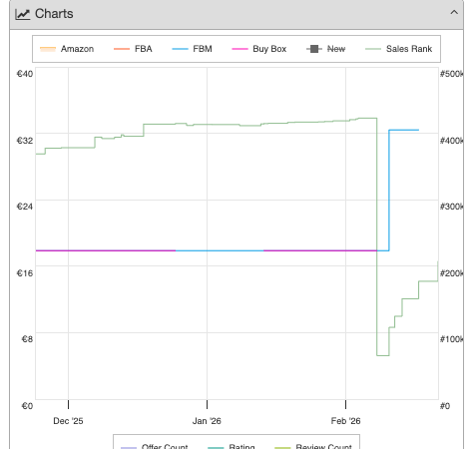
Task: Collapse the Charts panel with the chevron
Action: 454,13
